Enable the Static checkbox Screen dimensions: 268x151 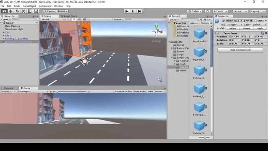coord(255,21)
